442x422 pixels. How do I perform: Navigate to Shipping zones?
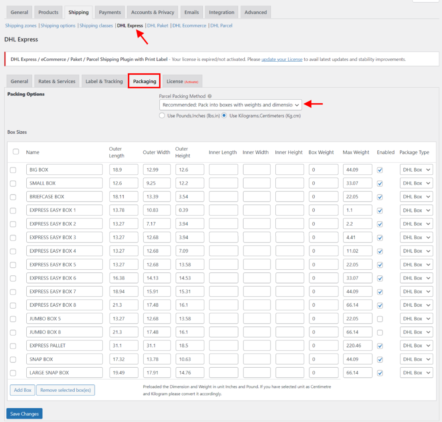(20, 25)
